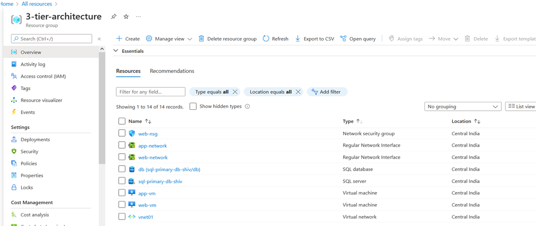
Task: Favorite the resource group with star icon
Action: coord(126,16)
